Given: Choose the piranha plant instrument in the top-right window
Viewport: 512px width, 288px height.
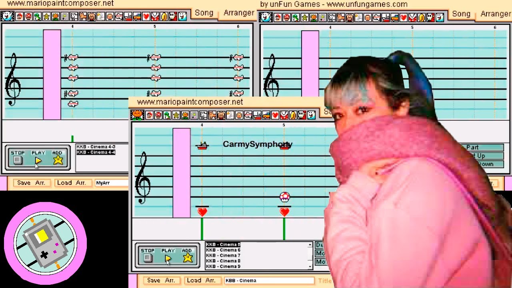Looking at the screenshot, I should (x=413, y=18).
